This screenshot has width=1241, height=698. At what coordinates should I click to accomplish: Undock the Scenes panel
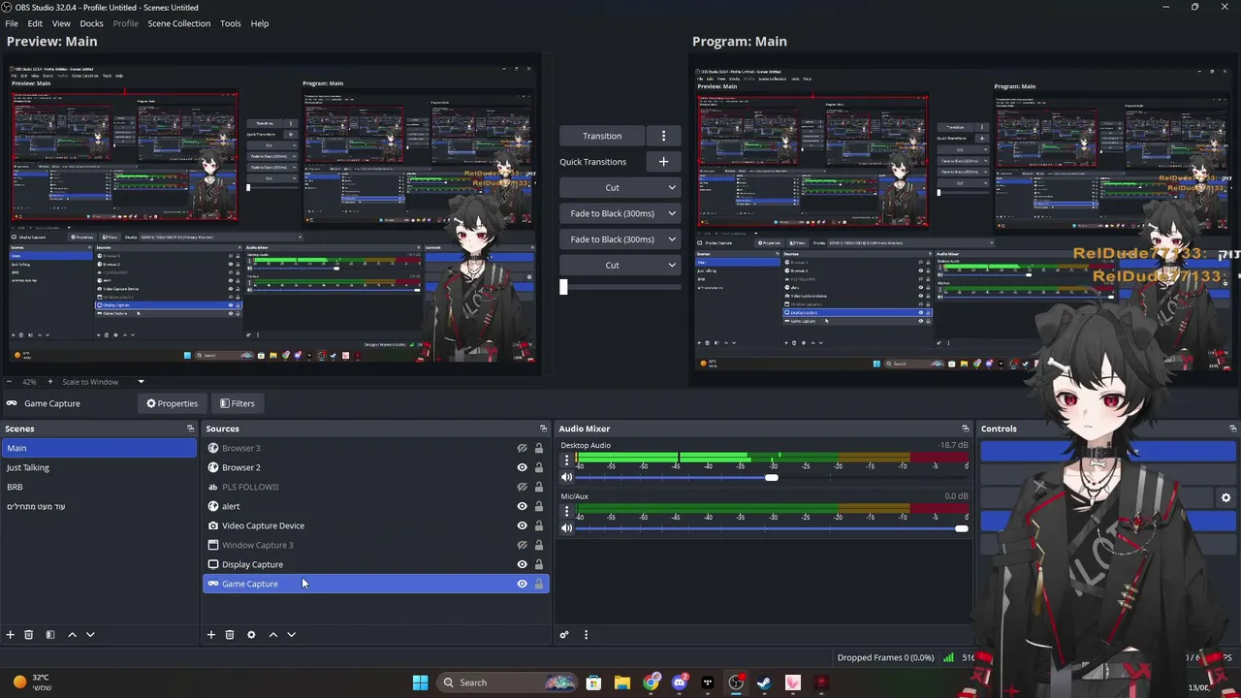191,428
